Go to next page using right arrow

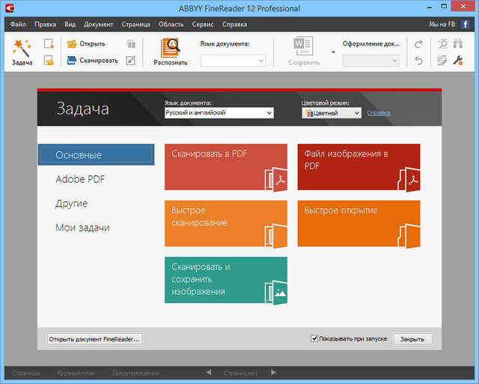(x=274, y=372)
